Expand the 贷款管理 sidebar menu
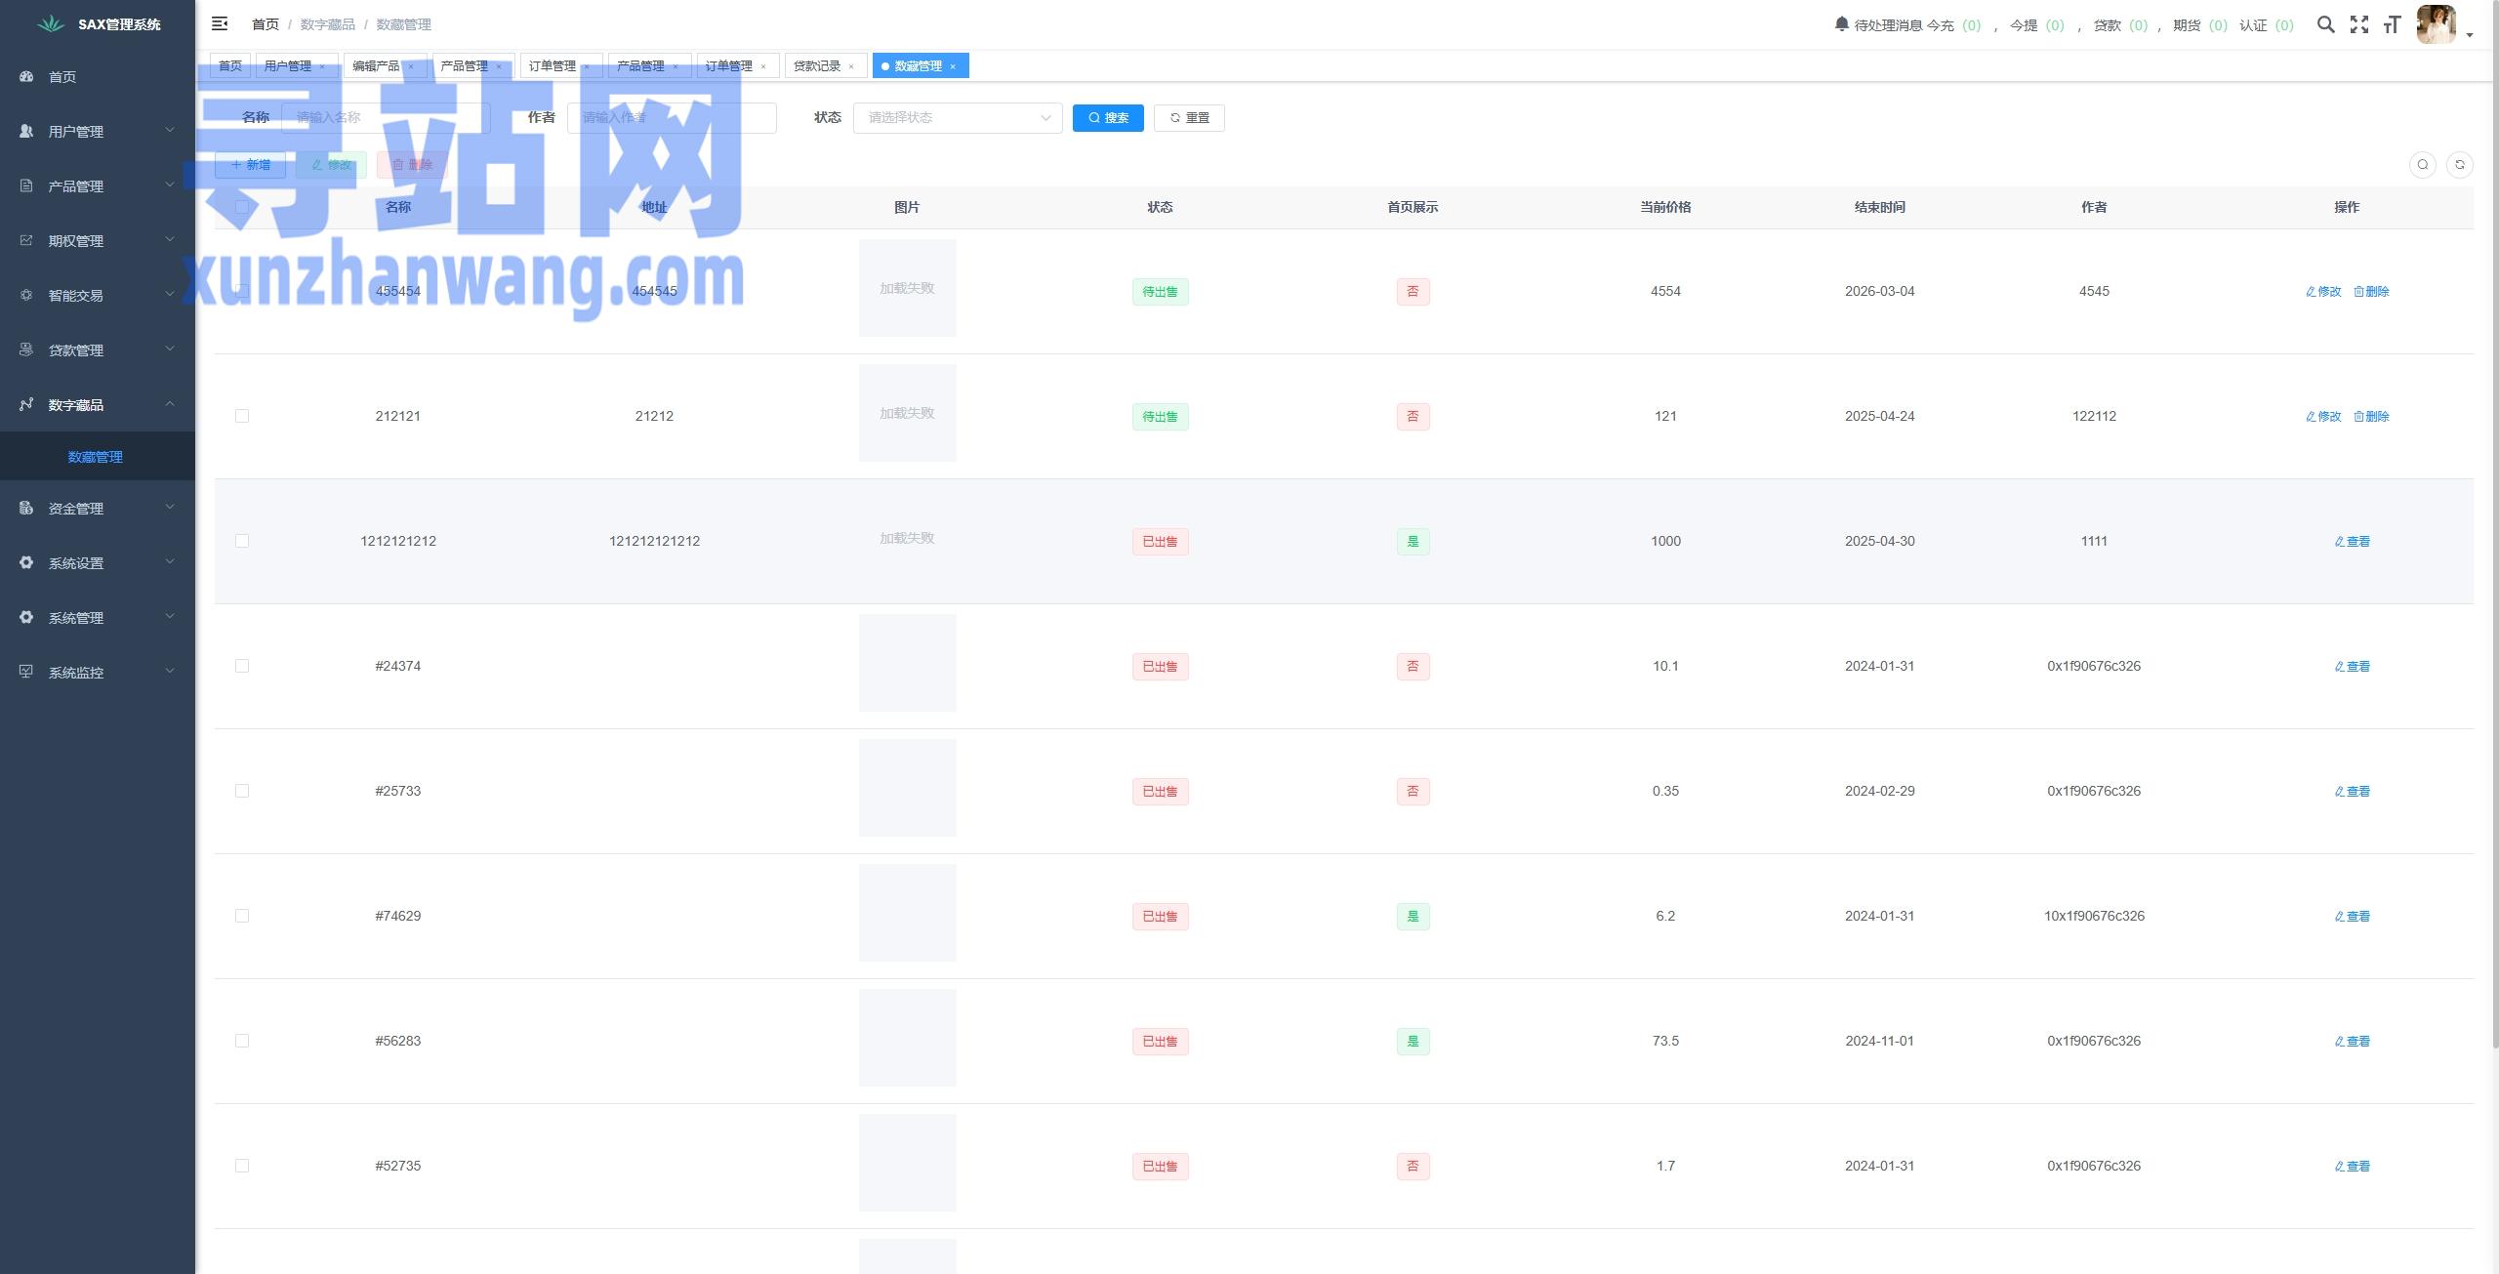Image resolution: width=2499 pixels, height=1274 pixels. pos(170,349)
